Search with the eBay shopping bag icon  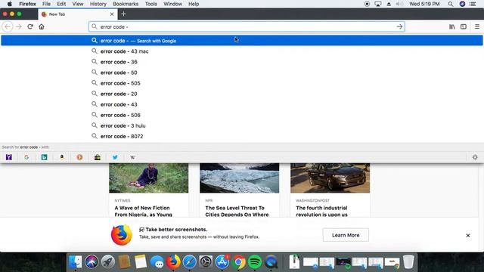[98, 157]
